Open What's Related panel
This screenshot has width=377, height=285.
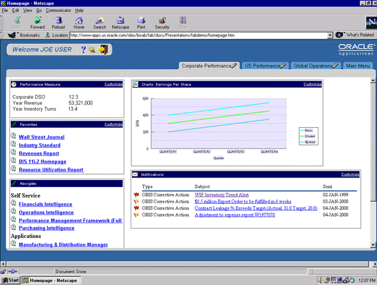(358, 35)
